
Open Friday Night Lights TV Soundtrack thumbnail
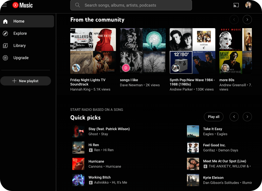point(93,51)
